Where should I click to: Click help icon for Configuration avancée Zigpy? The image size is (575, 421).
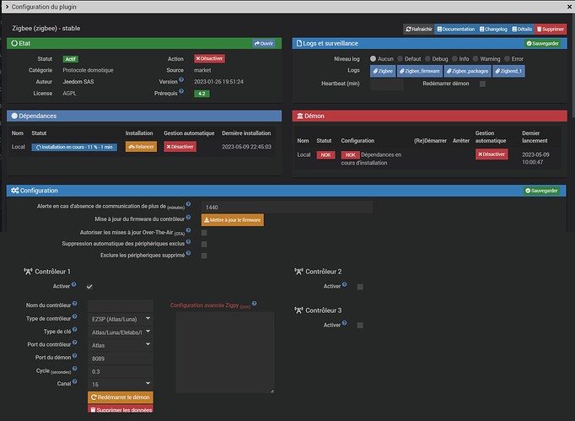point(254,304)
